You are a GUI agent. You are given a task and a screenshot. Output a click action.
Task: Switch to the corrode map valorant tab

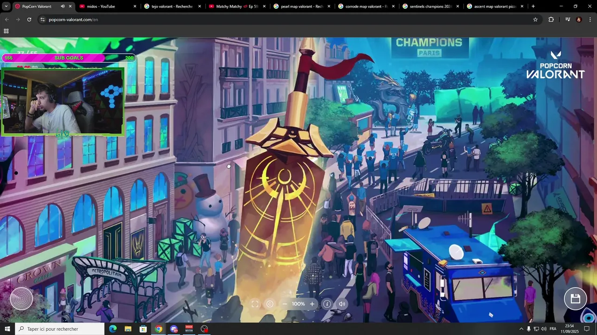366,7
